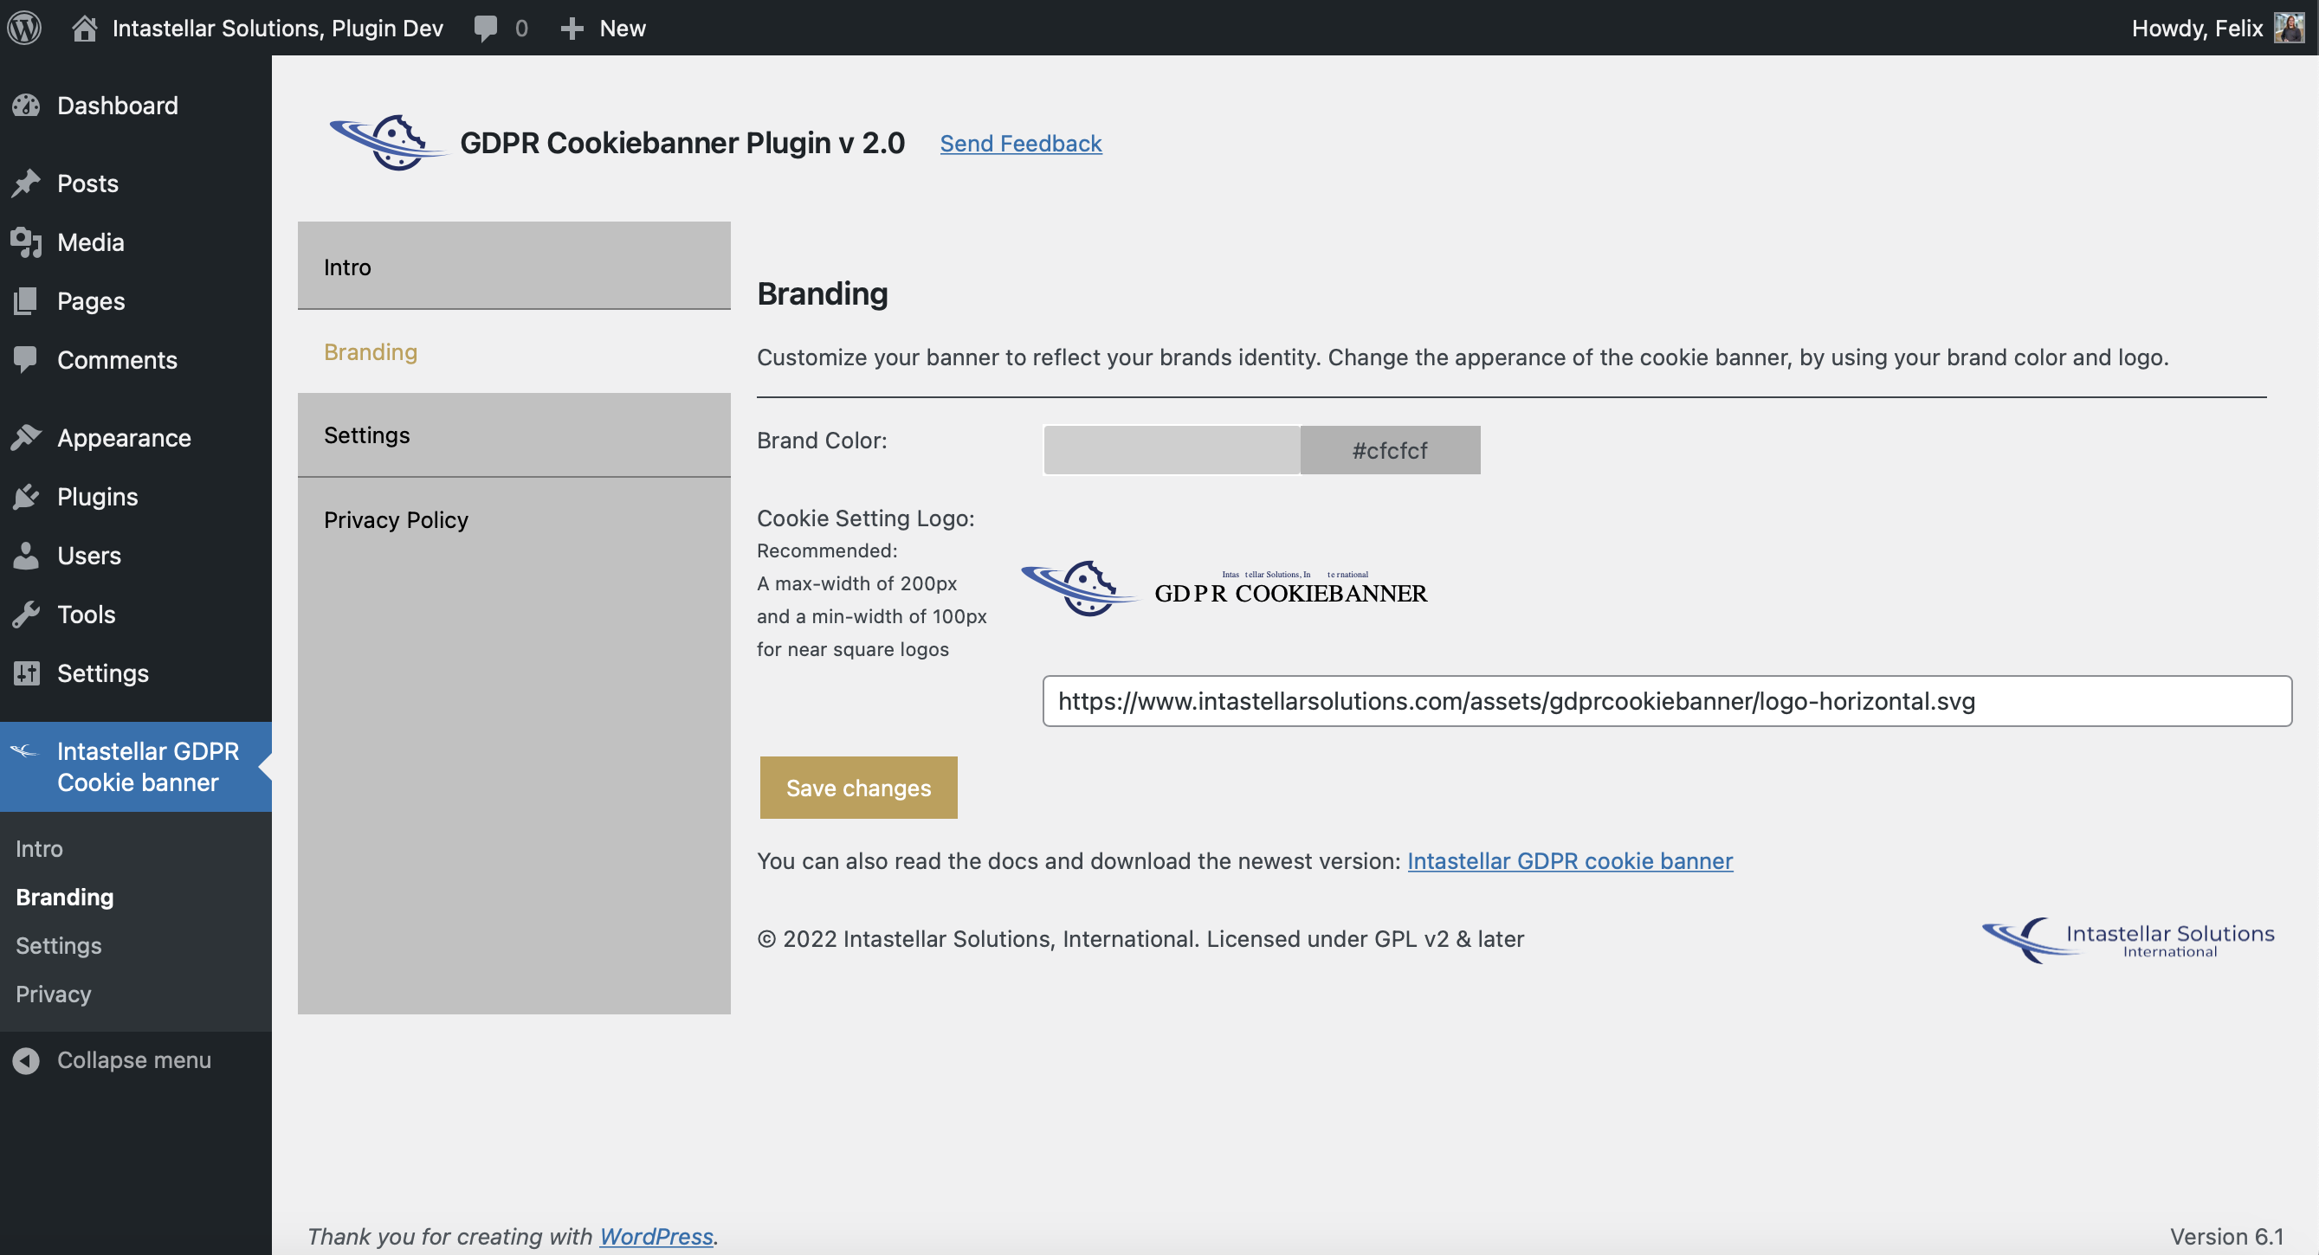The width and height of the screenshot is (2319, 1255).
Task: Click Intastellar Solutions, Plugin Dev site name
Action: (277, 28)
